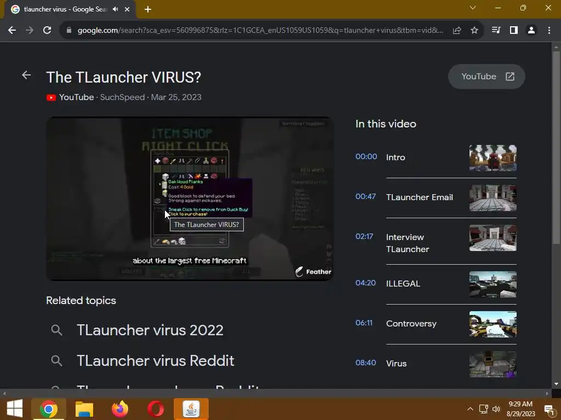Play the video preview thumbnail
This screenshot has width=561, height=420.
click(190, 199)
